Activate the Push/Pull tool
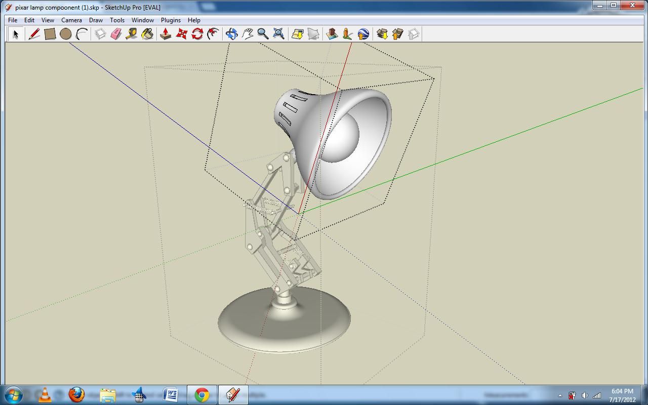 point(165,33)
